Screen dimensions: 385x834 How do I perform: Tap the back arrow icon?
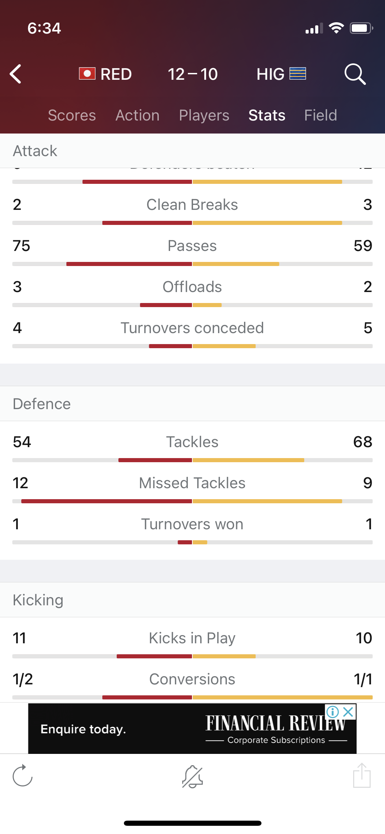16,74
